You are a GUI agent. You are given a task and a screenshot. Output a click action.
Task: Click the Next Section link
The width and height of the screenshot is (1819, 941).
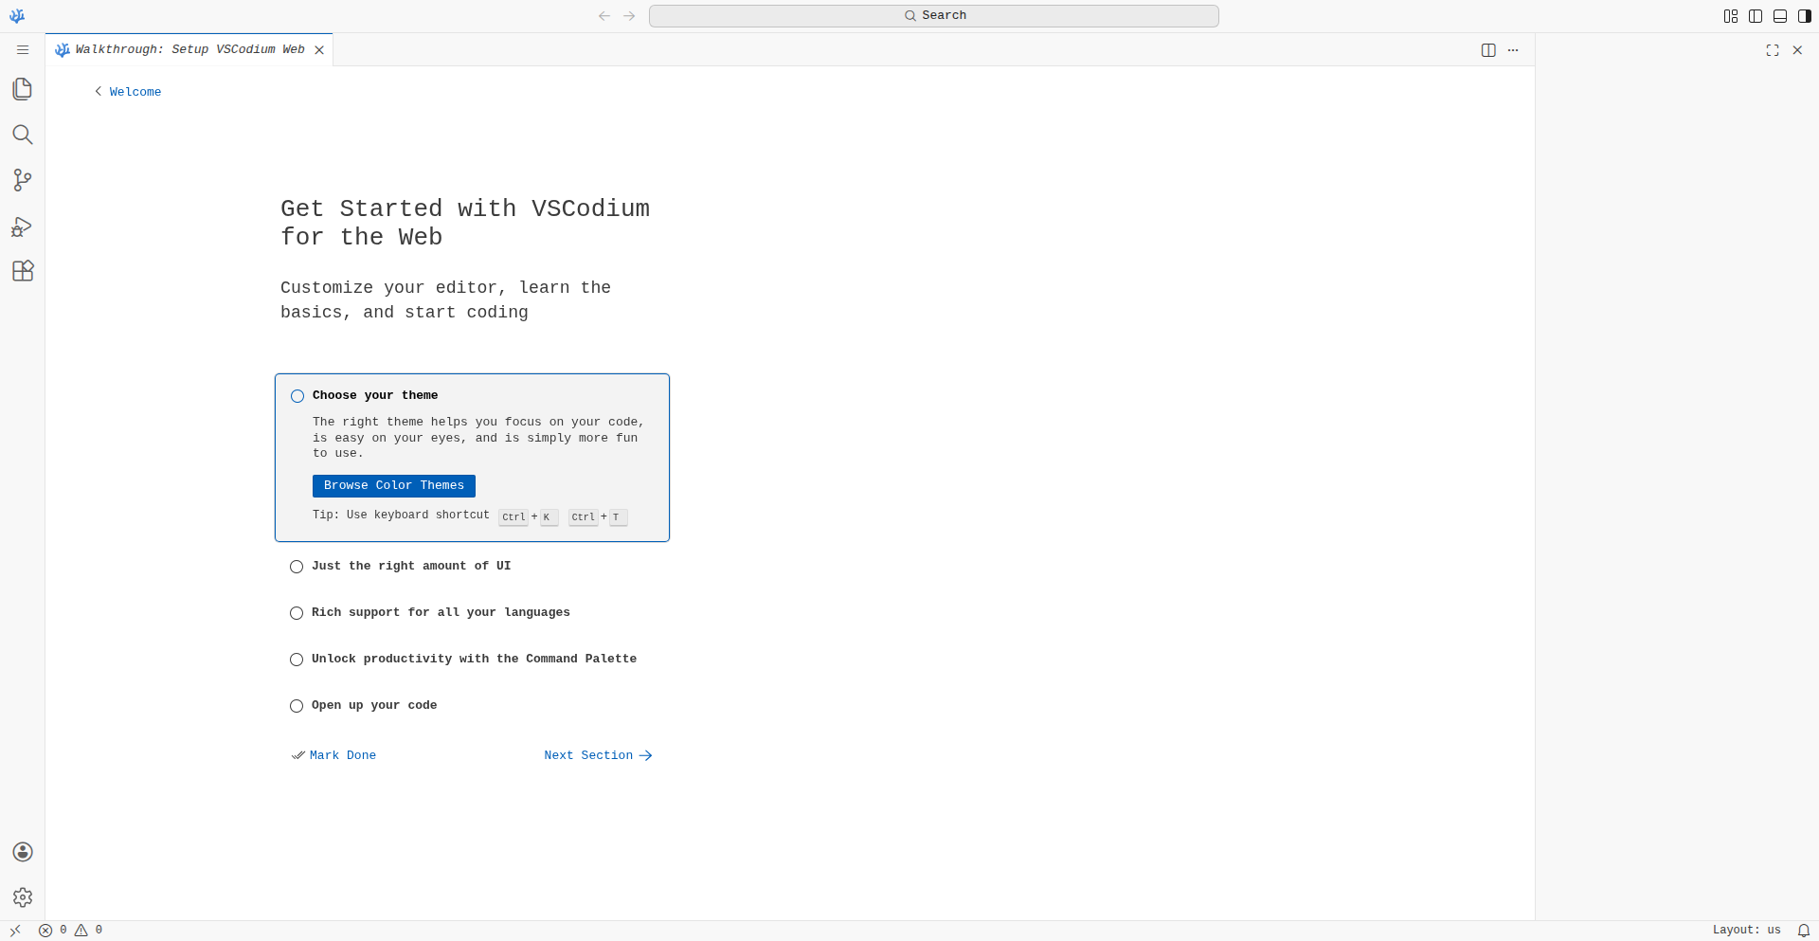[x=597, y=756]
